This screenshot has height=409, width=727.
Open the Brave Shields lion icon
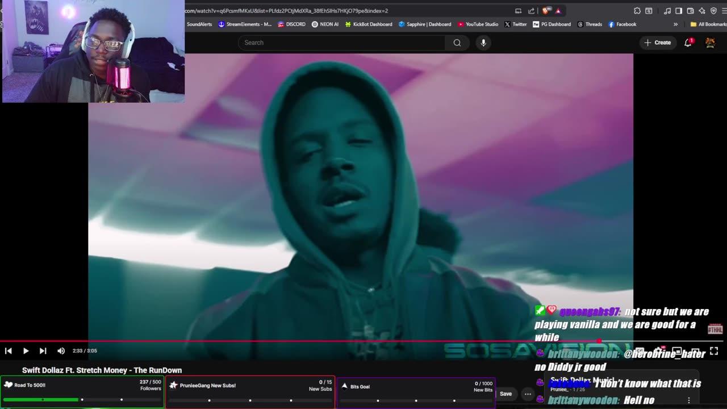[x=546, y=11]
